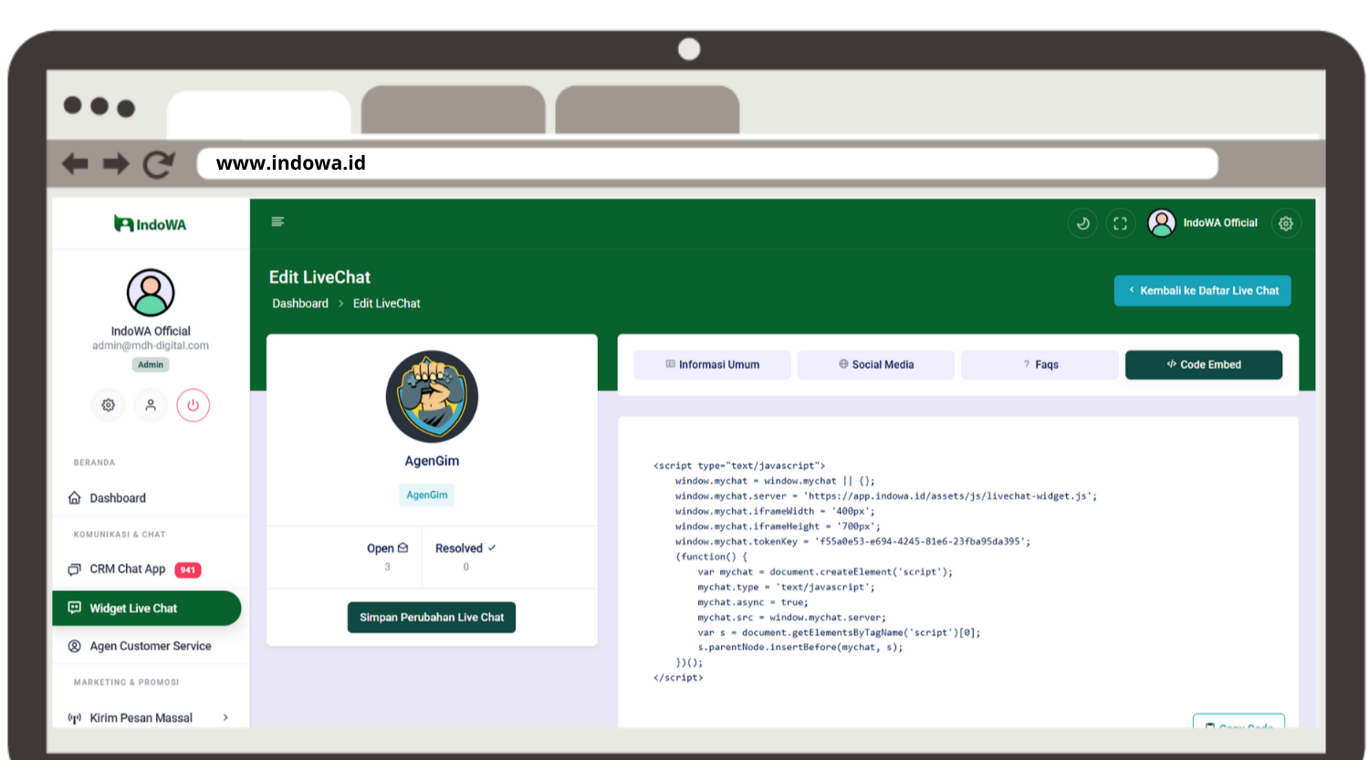Switch to the Informasi Umum tab
The width and height of the screenshot is (1369, 760).
(712, 365)
